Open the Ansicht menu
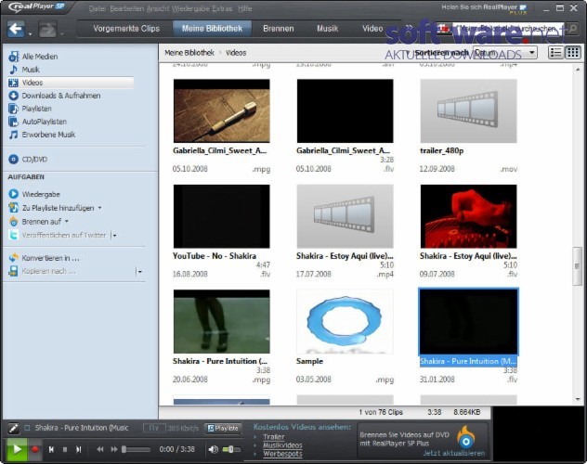The width and height of the screenshot is (587, 464). (158, 8)
